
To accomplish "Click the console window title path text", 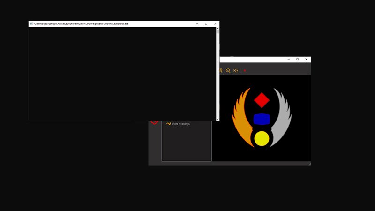I will (81, 24).
